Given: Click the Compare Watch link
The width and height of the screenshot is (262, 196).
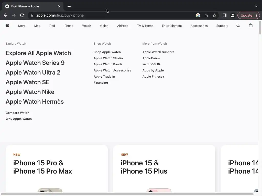Looking at the screenshot, I should click(17, 113).
